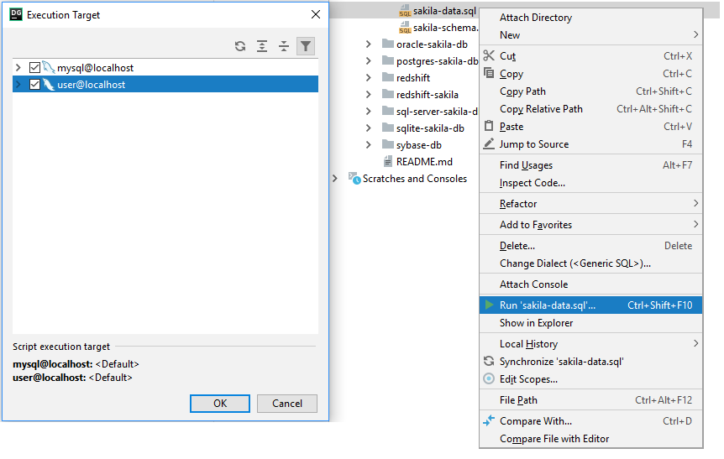Screen dimensions: 724x459
Task: Select sakila-data.sql file name in tree
Action: tap(444, 11)
